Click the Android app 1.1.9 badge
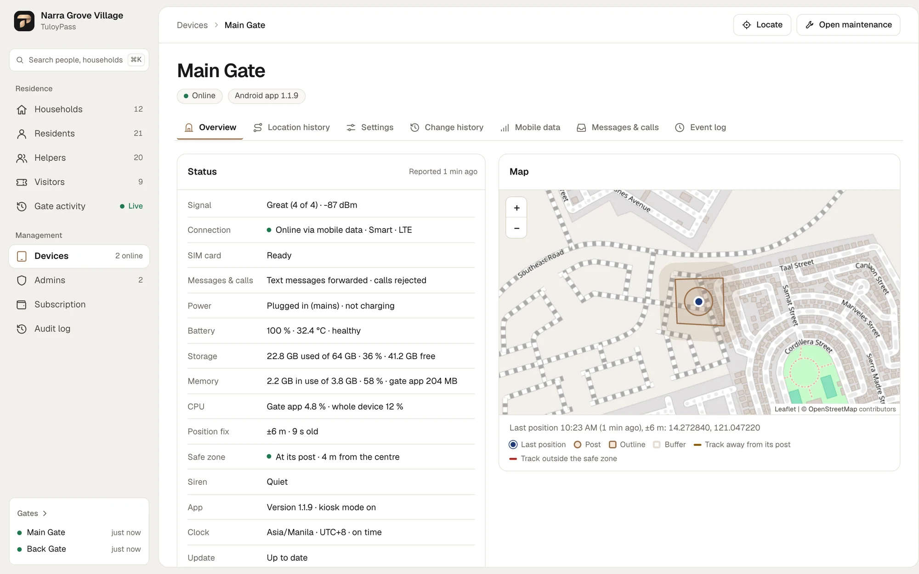 267,96
